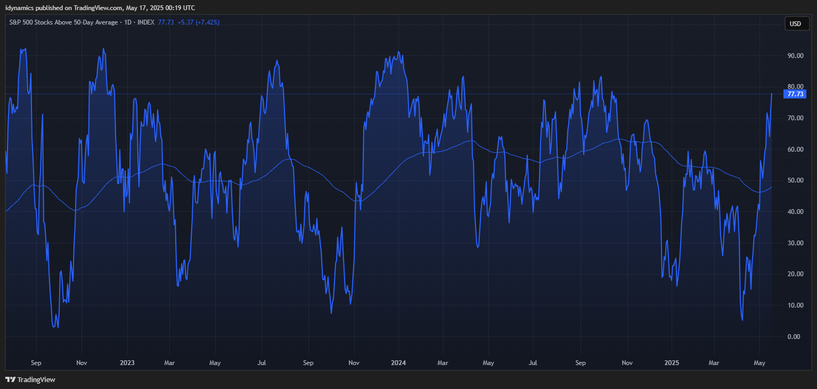Click the 20.00 price axis label
The image size is (817, 389).
tap(795, 274)
